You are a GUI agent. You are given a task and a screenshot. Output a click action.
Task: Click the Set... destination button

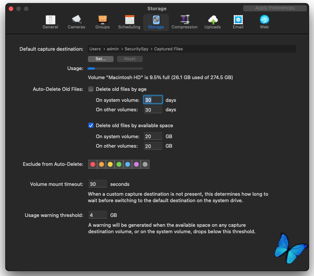100,59
